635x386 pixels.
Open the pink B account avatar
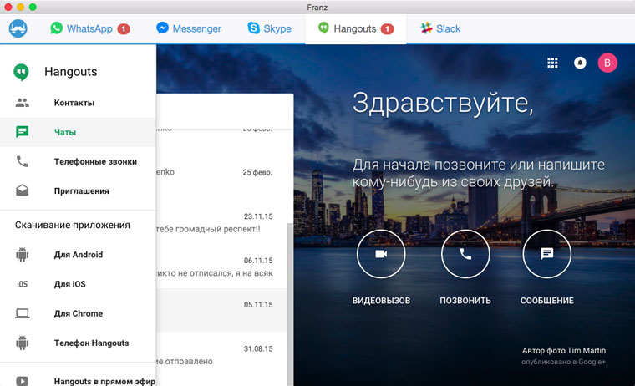tap(607, 63)
